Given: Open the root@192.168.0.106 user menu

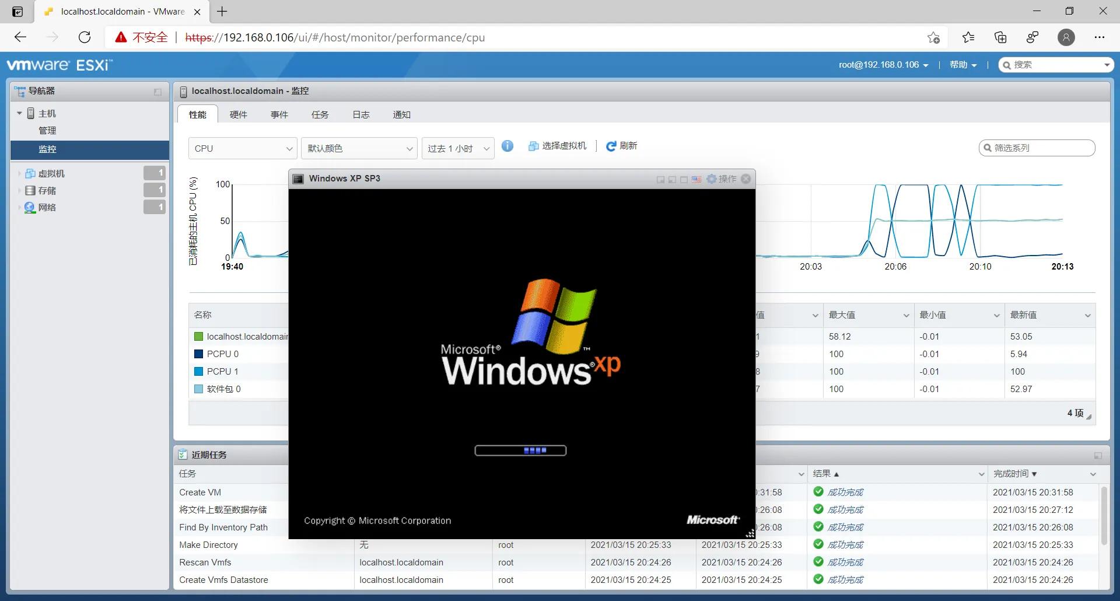Looking at the screenshot, I should 883,64.
